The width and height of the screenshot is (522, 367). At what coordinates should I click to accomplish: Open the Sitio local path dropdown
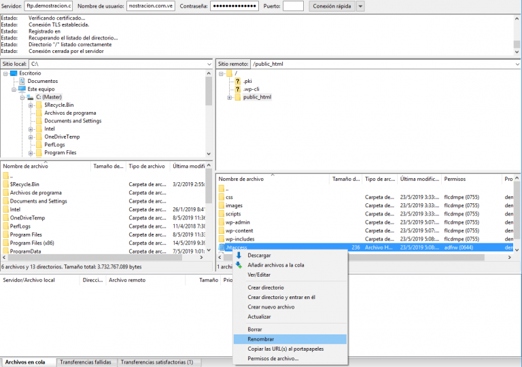point(209,64)
